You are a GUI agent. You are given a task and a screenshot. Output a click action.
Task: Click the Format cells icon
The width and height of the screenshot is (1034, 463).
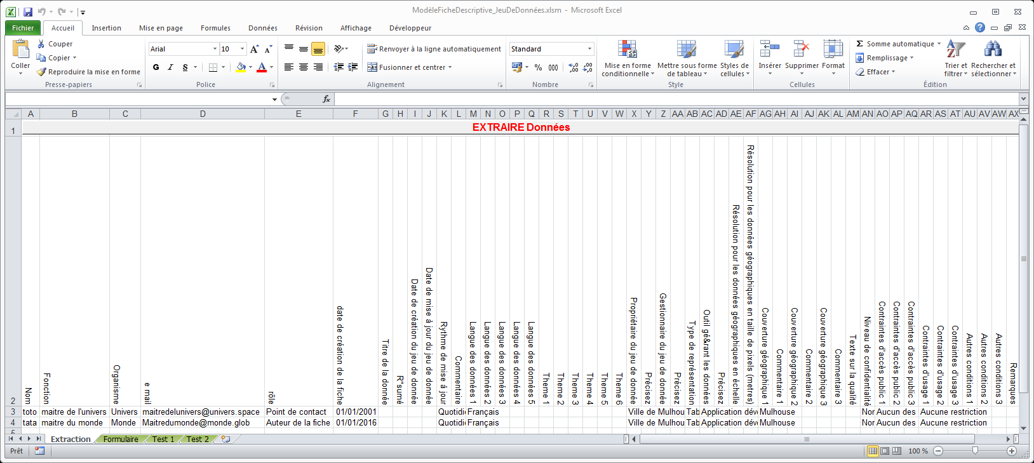833,50
